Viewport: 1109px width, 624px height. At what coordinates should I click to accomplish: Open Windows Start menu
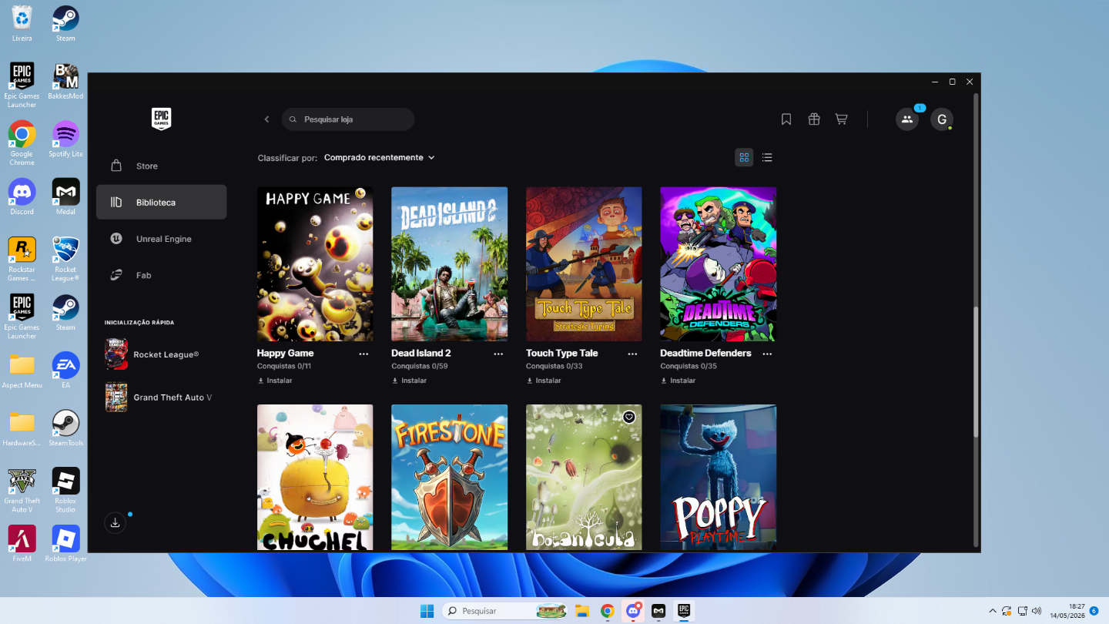pyautogui.click(x=427, y=611)
